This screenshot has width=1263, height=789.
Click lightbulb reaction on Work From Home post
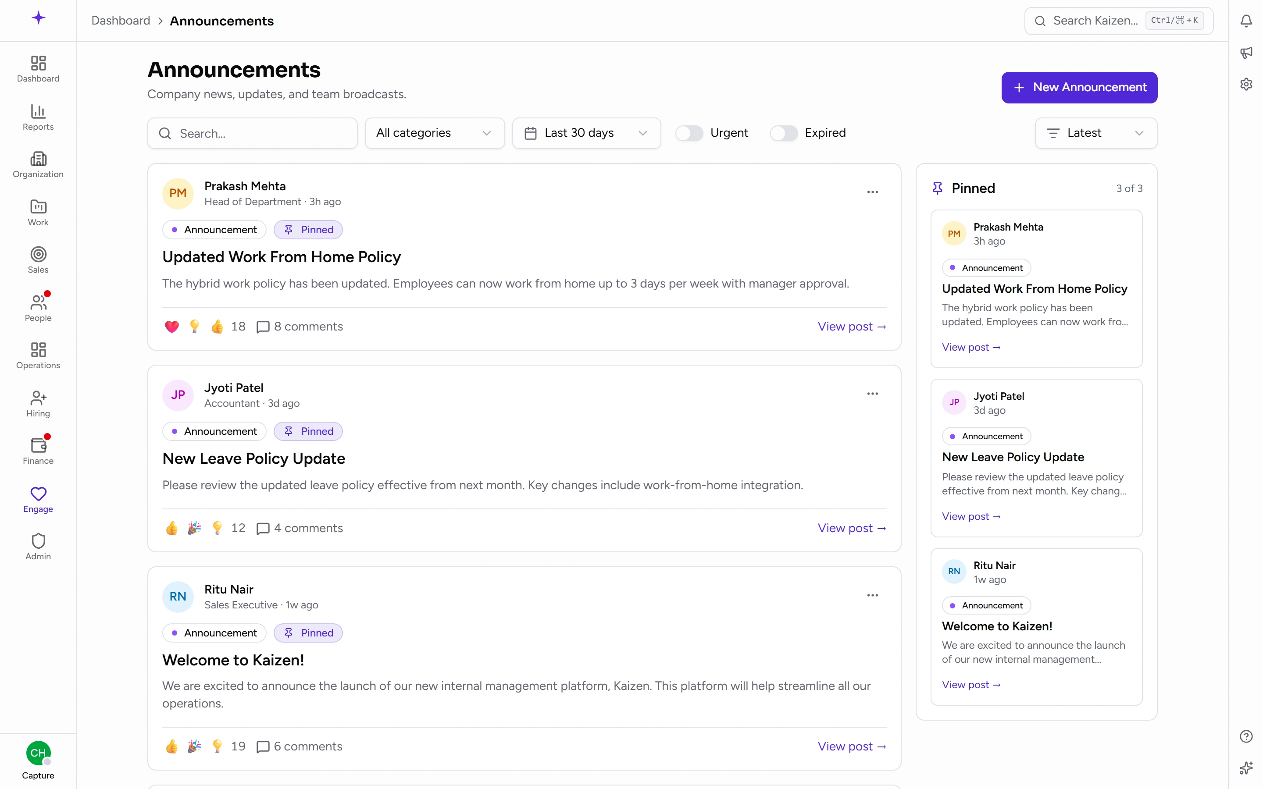194,327
